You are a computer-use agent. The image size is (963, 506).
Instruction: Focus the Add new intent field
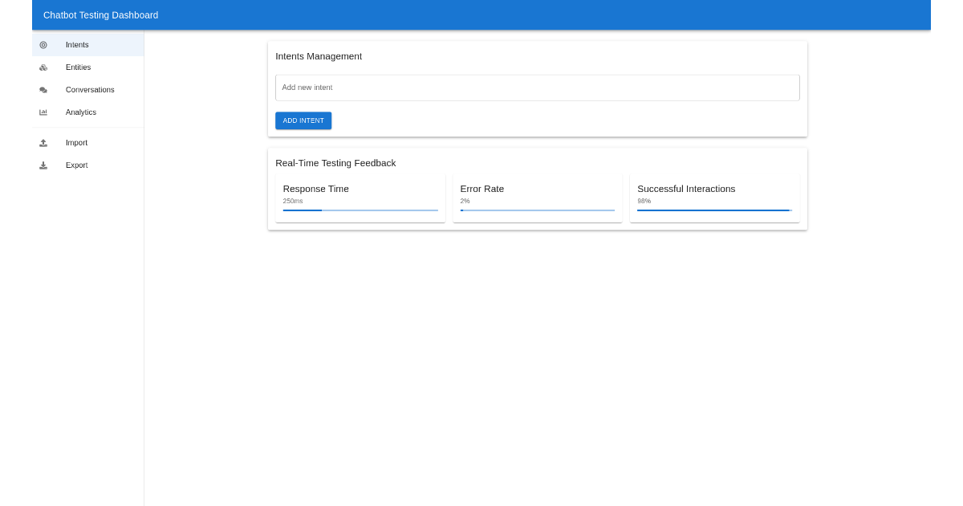point(537,88)
